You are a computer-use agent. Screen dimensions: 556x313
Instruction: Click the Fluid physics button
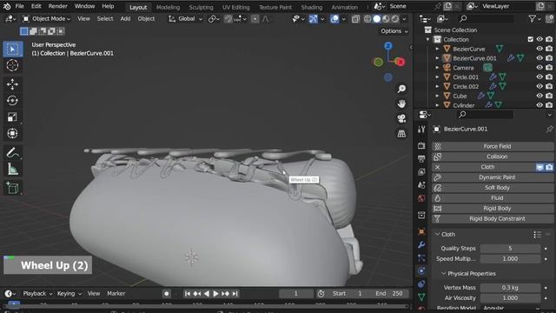(493, 198)
